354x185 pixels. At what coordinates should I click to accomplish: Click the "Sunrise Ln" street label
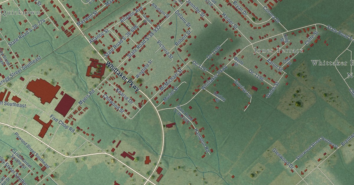(242, 88)
